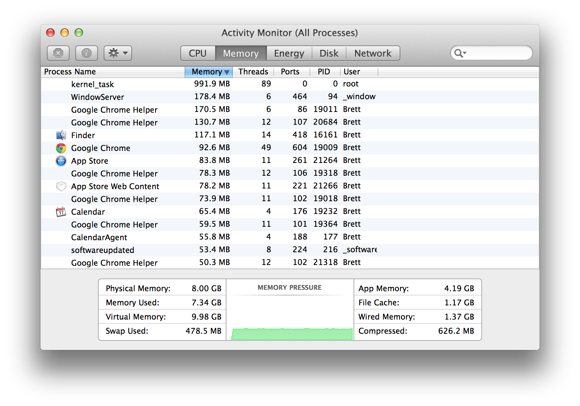The height and width of the screenshot is (406, 580).
Task: Click the 178.4 MB memory value
Action: coord(212,97)
